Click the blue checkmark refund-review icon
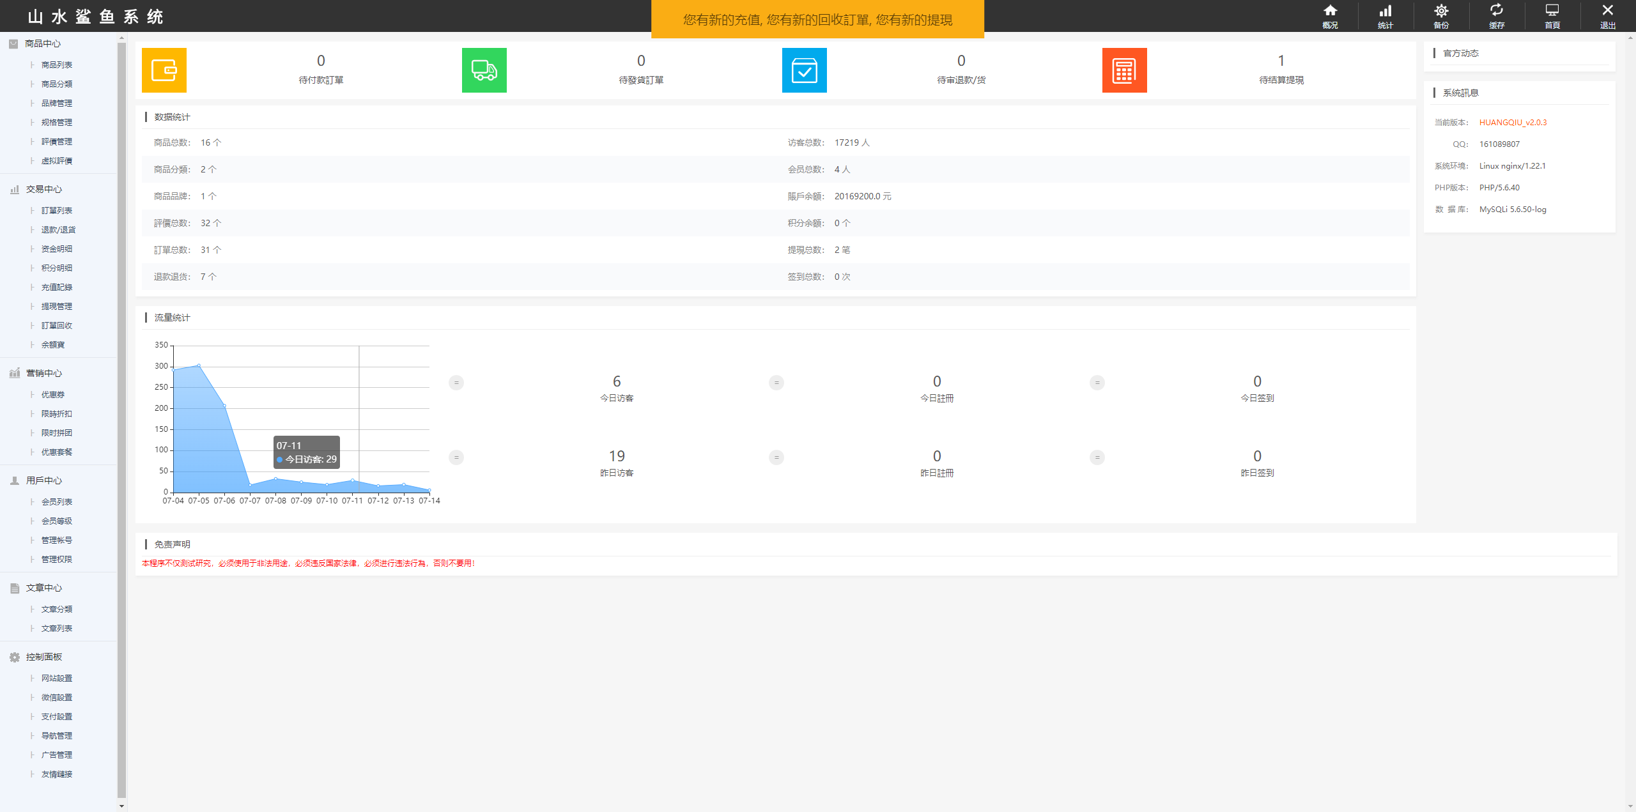 [804, 70]
